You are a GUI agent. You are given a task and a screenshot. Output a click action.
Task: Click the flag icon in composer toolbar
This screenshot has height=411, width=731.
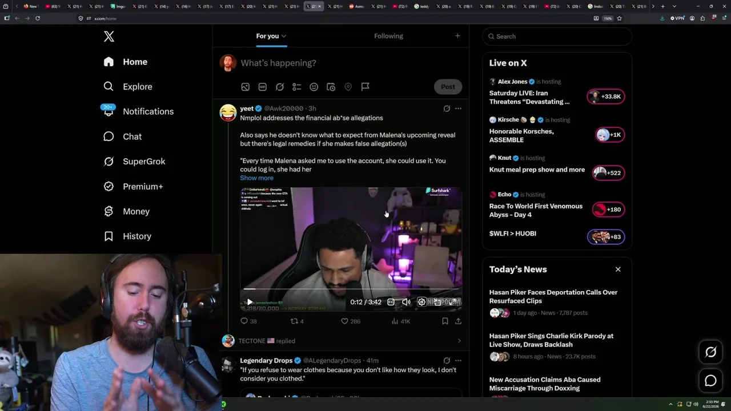pos(365,87)
